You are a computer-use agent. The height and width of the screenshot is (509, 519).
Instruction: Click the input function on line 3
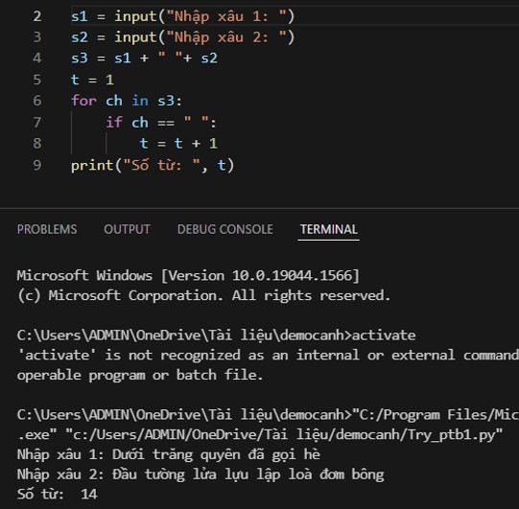135,37
